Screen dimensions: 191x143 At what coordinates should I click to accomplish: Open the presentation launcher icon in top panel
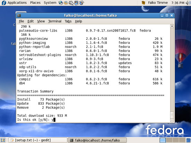76,3
